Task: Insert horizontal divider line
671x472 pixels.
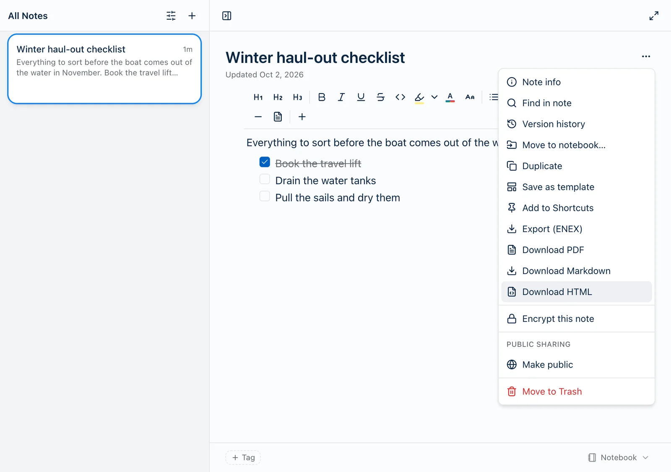Action: tap(258, 117)
